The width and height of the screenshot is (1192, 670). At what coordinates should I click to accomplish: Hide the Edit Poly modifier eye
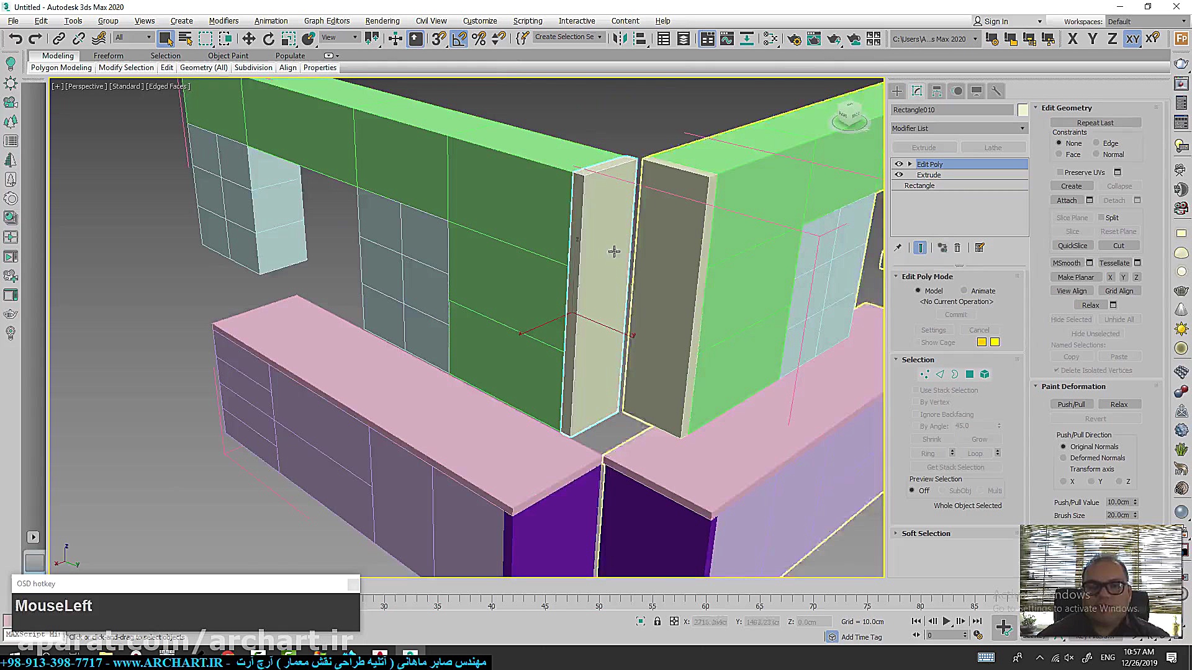(898, 164)
